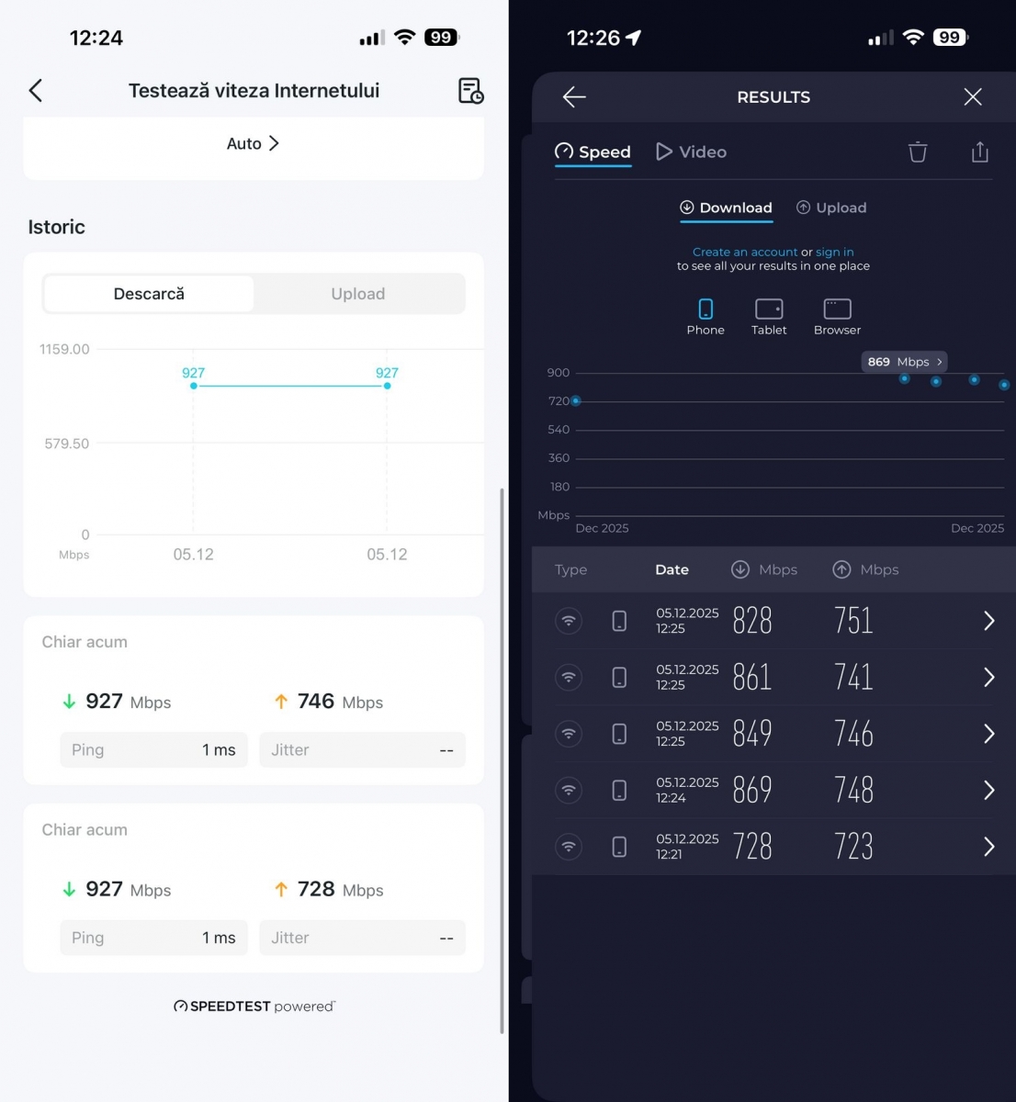Expand the 828 Mbps result row chevron
The width and height of the screenshot is (1016, 1102).
(x=988, y=621)
